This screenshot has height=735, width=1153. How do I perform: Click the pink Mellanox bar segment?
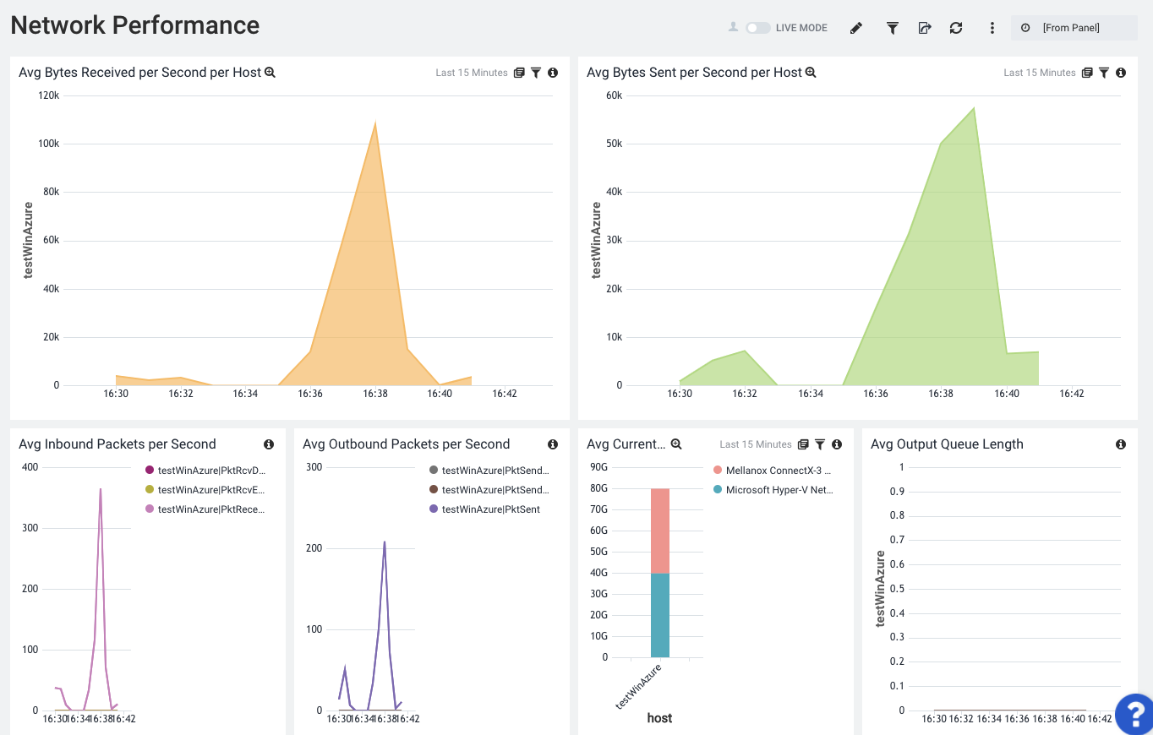click(660, 531)
